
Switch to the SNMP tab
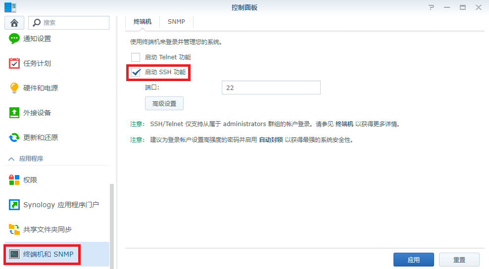point(176,22)
